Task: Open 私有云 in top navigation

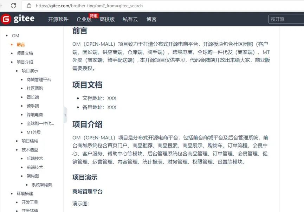Action: [x=130, y=19]
